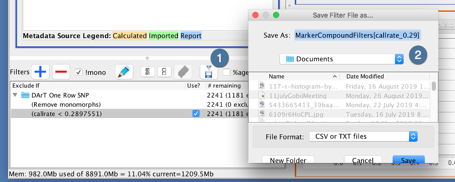Click the # remaining column header
This screenshot has height=182, width=455.
click(227, 86)
